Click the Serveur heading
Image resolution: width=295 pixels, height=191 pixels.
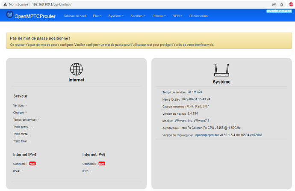click(21, 96)
